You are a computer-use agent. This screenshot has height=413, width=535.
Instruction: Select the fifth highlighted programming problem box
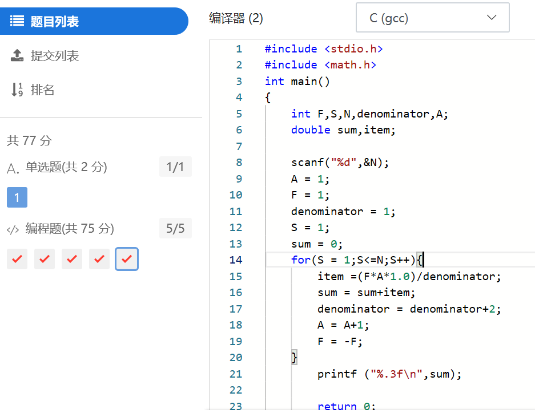pos(127,259)
